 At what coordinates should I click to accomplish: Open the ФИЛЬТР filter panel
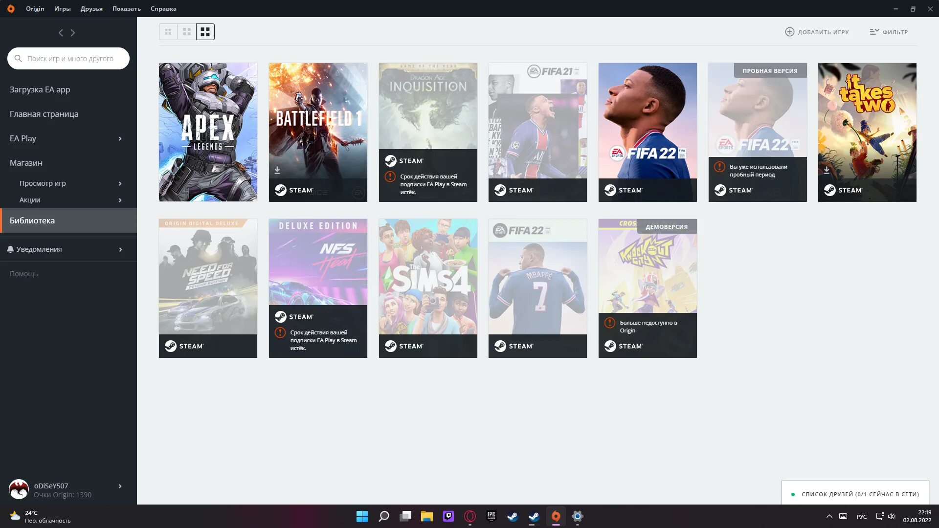(889, 32)
